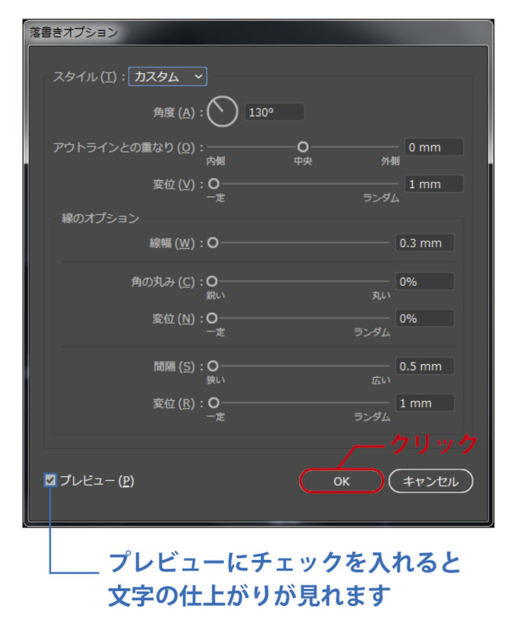Uncheck the プレビュー checkbox
This screenshot has height=630, width=517.
click(50, 480)
